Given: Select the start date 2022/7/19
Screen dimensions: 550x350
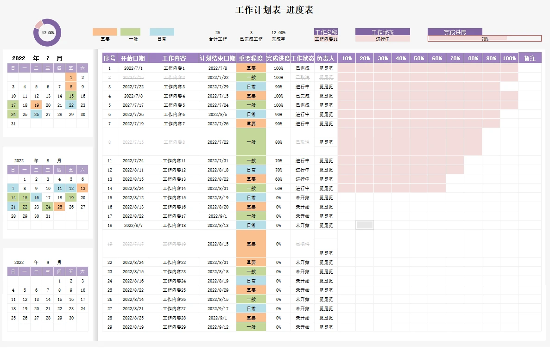Looking at the screenshot, I should pyautogui.click(x=133, y=123).
